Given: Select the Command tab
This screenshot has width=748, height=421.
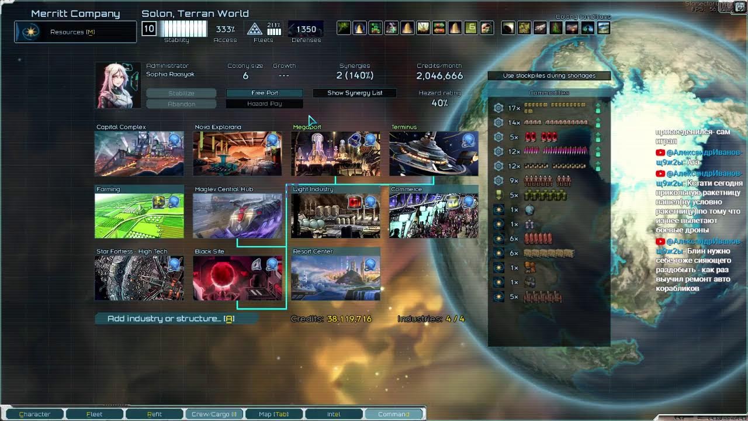Looking at the screenshot, I should (394, 414).
